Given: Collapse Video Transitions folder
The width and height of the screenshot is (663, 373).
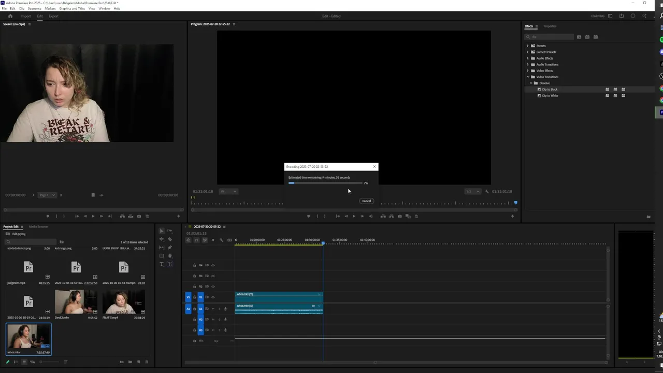Looking at the screenshot, I should pyautogui.click(x=528, y=77).
